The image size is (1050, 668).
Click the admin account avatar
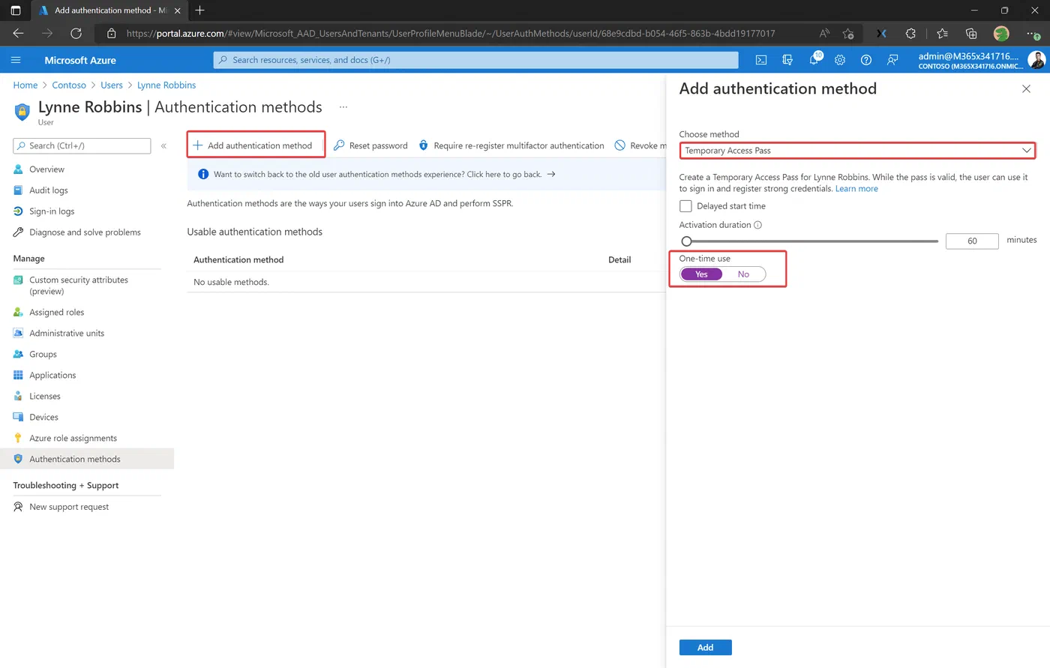[1036, 60]
